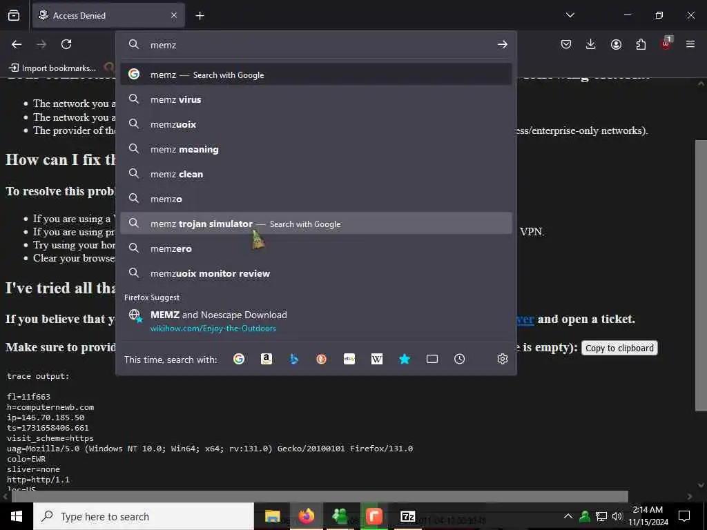Click the horizontal page scrollbar
The image size is (707, 530).
click(320, 496)
